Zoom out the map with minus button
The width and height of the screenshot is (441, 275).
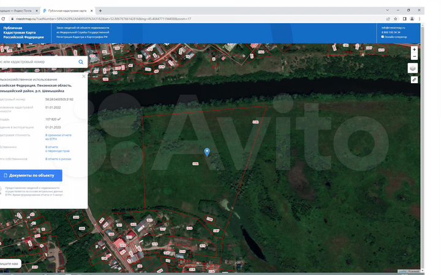[x=414, y=56]
